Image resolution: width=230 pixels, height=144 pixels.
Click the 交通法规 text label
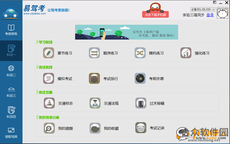tap(111, 103)
